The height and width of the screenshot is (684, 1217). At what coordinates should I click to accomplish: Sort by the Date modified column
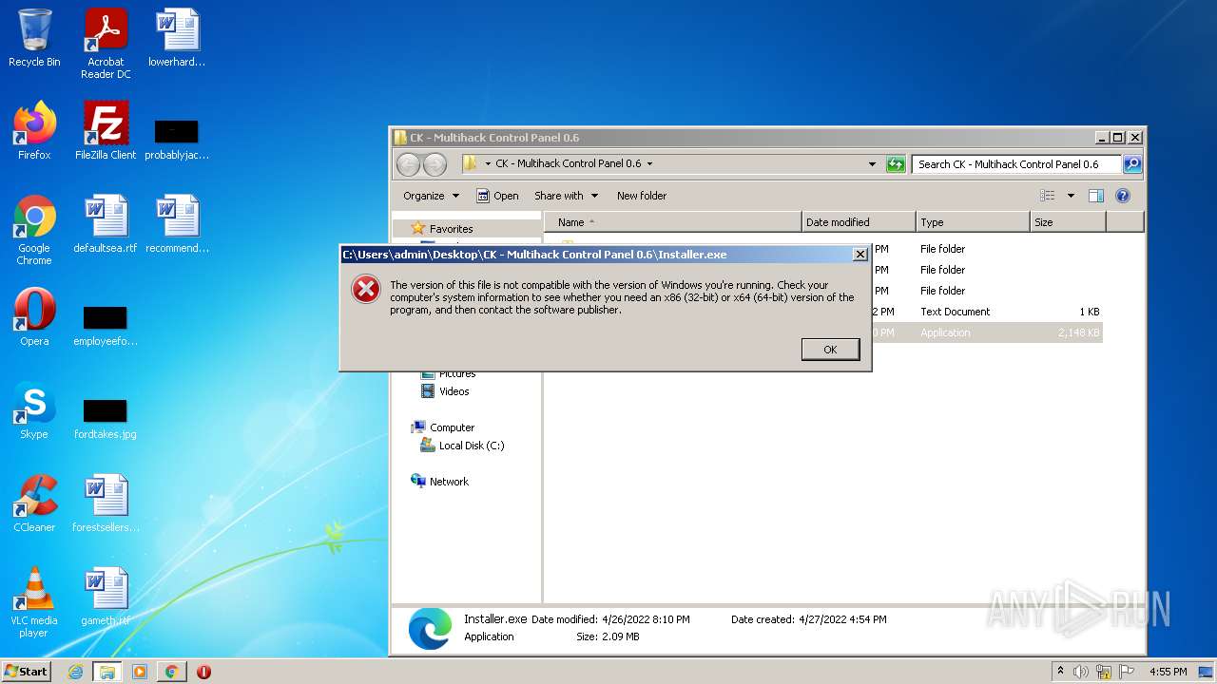coord(859,222)
